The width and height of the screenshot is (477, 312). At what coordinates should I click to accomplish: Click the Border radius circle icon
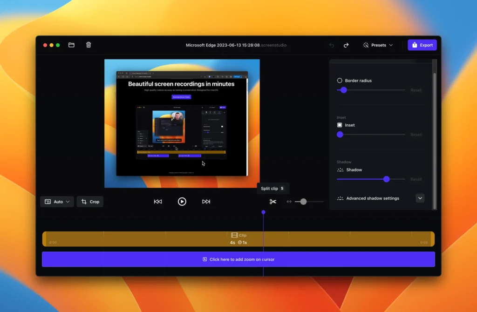pyautogui.click(x=340, y=80)
